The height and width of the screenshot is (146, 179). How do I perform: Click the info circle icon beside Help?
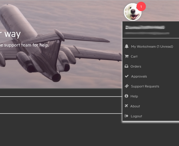pos(127,96)
